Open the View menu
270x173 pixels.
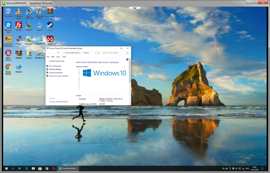58,57
